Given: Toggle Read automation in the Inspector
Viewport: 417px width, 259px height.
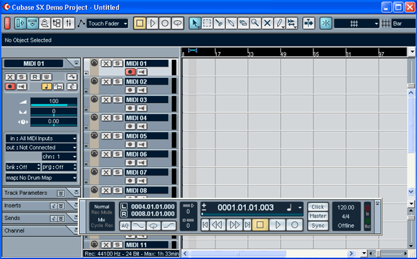Looking at the screenshot, I should pos(35,77).
